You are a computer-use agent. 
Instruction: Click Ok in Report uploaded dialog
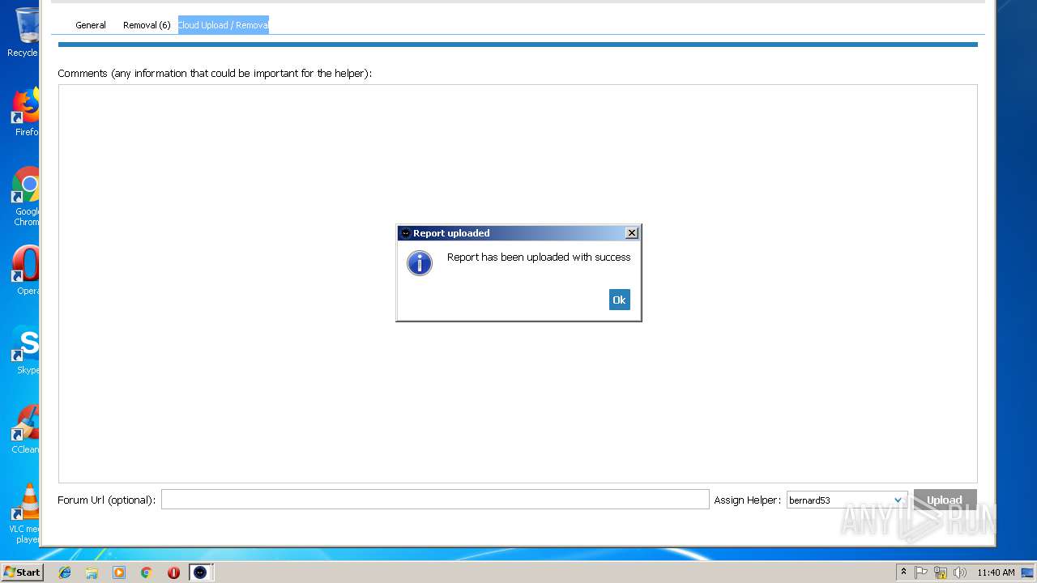[619, 300]
